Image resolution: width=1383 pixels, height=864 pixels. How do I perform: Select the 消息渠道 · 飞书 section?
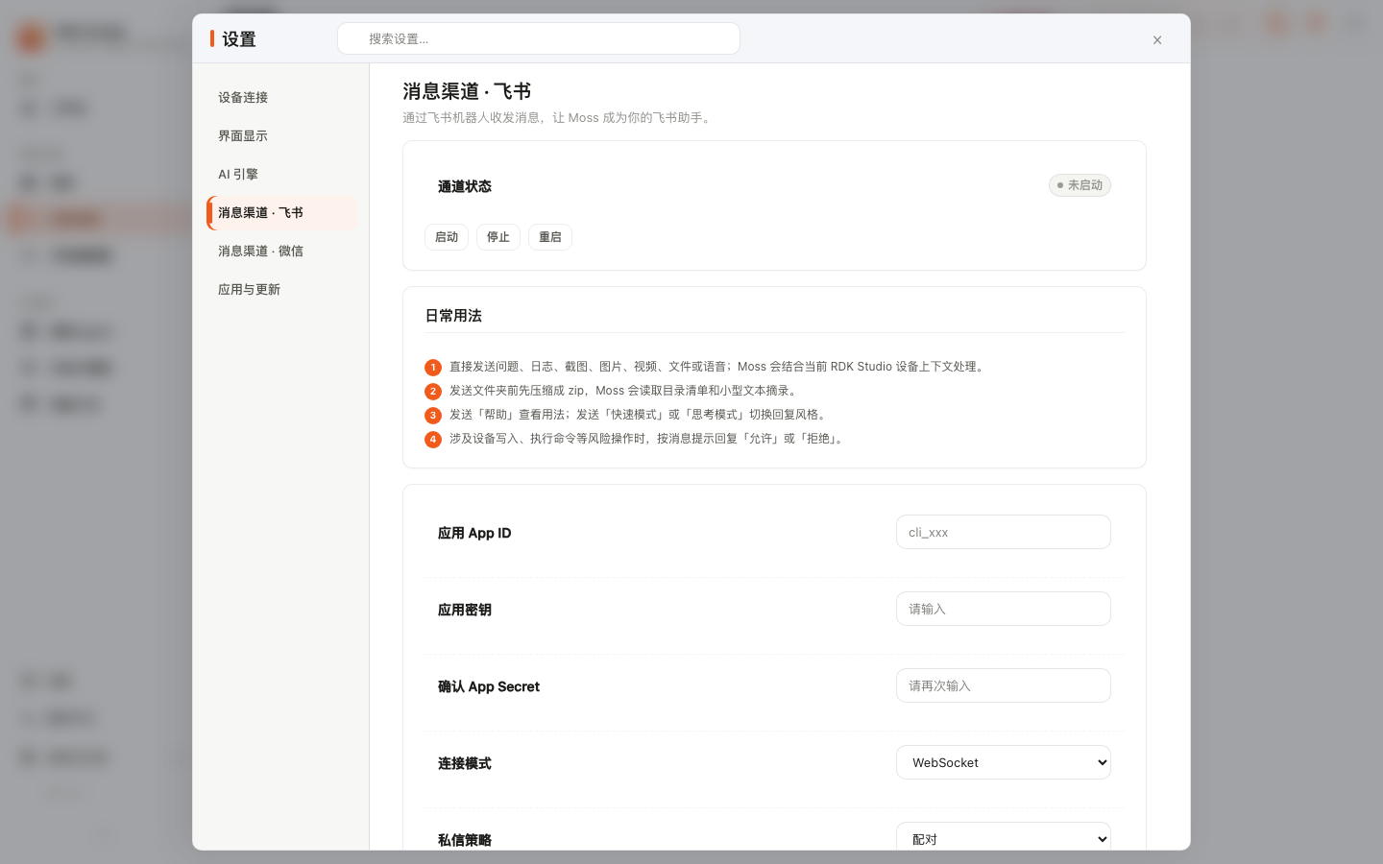pos(281,212)
